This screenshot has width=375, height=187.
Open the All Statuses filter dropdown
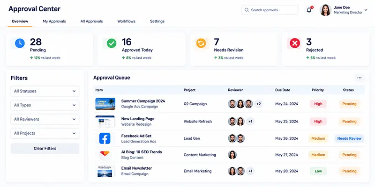click(45, 91)
